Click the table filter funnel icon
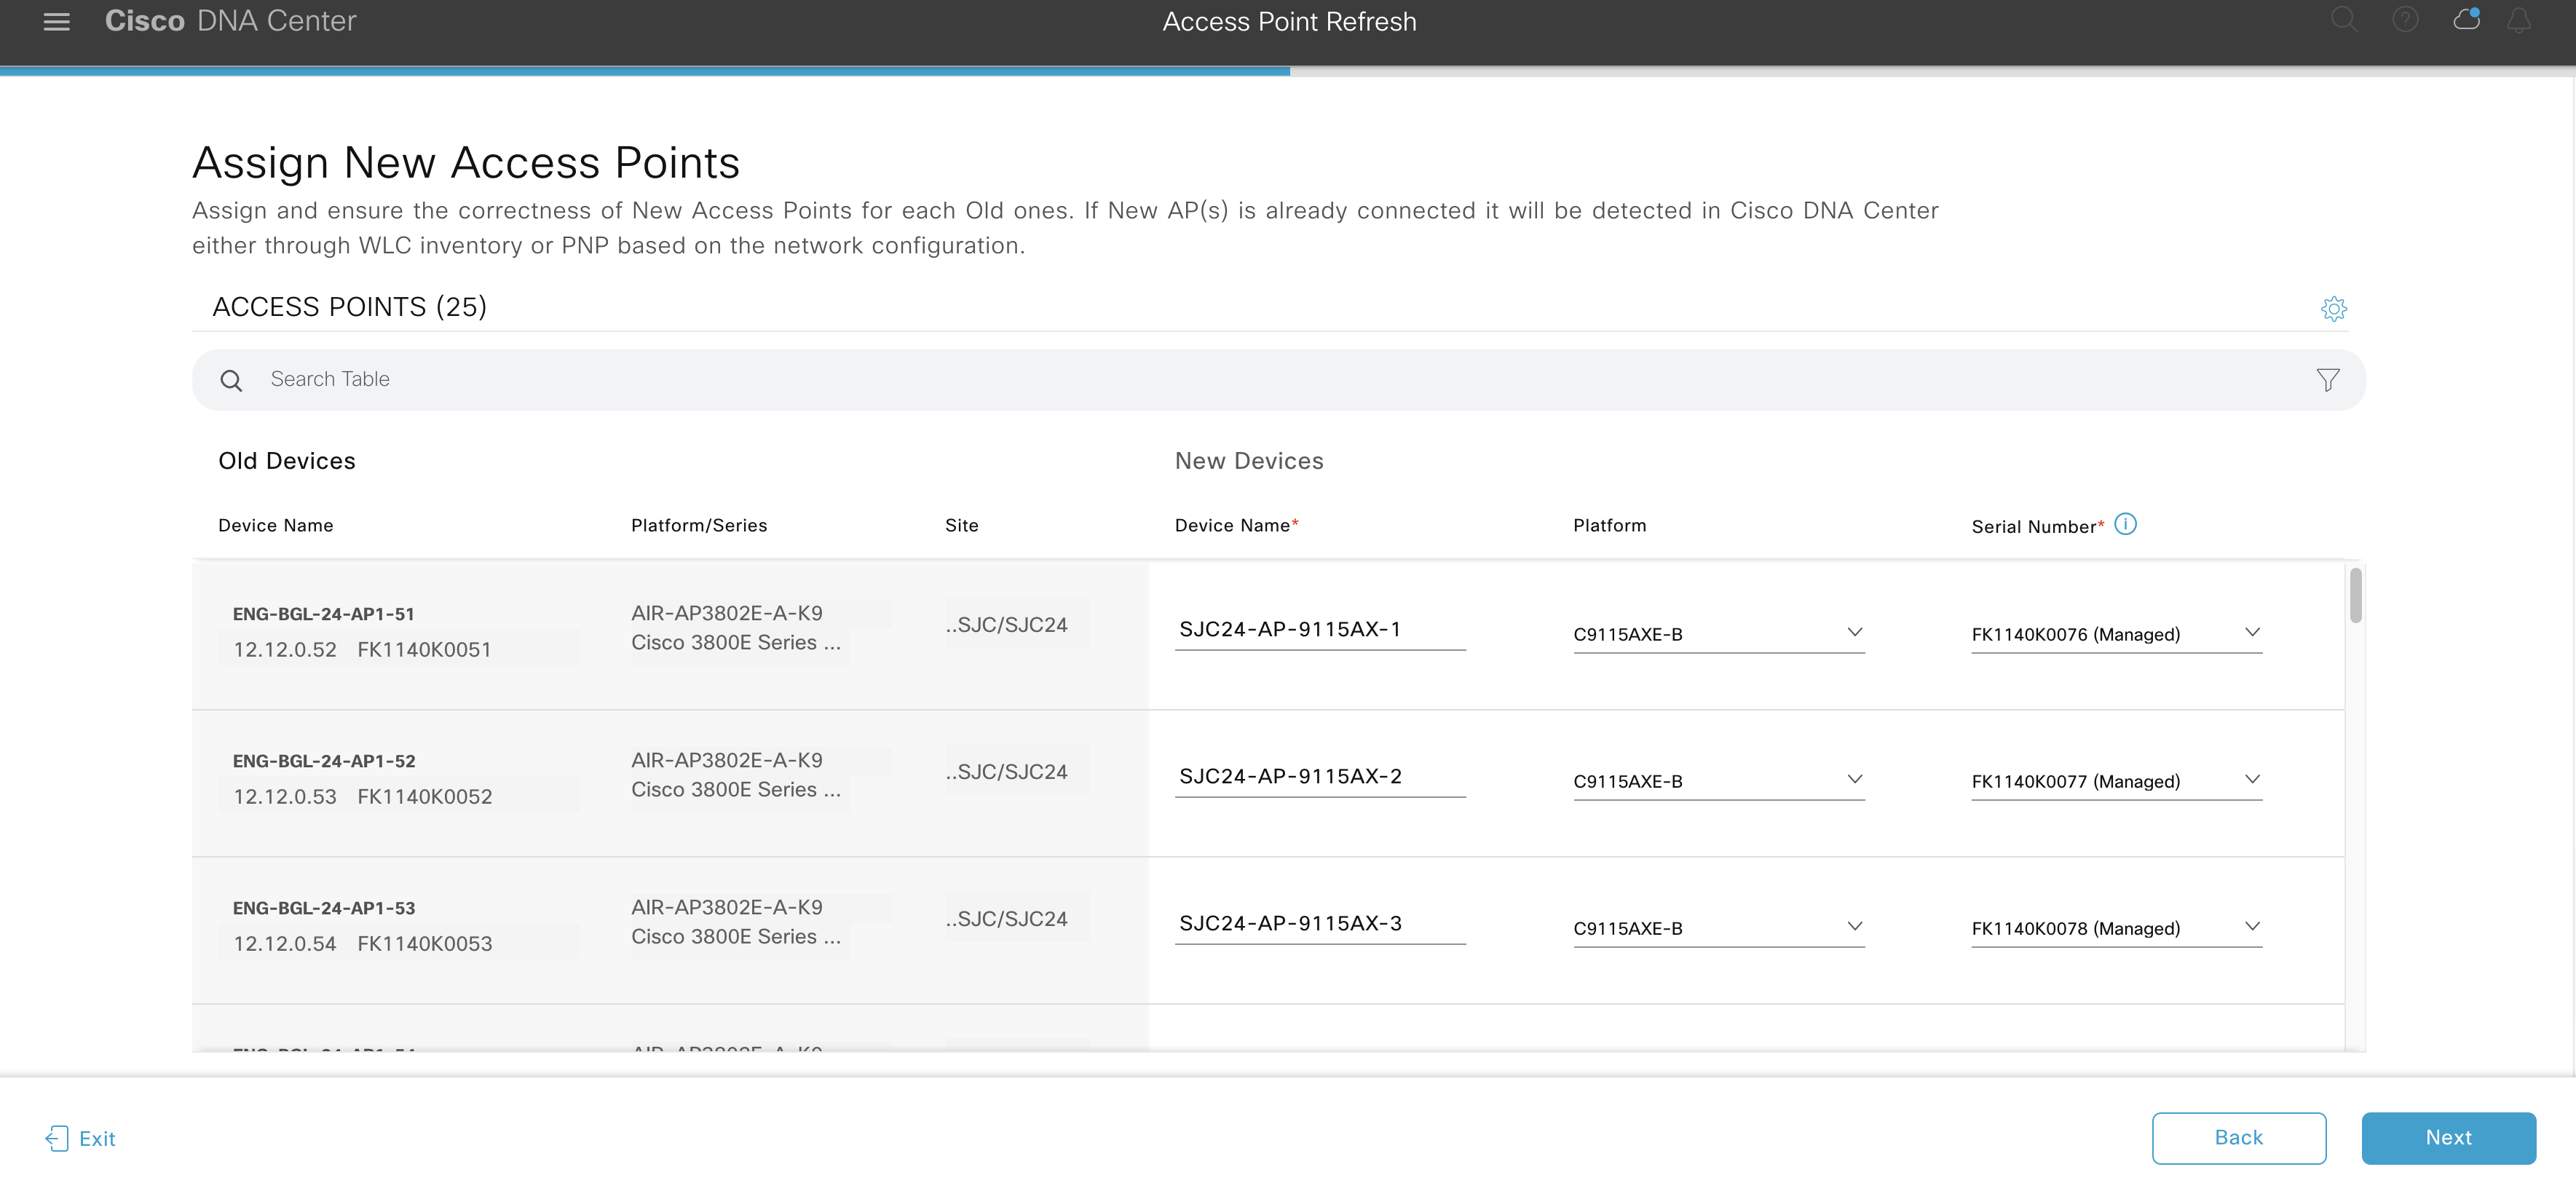Viewport: 2576px width, 1191px height. [2327, 380]
